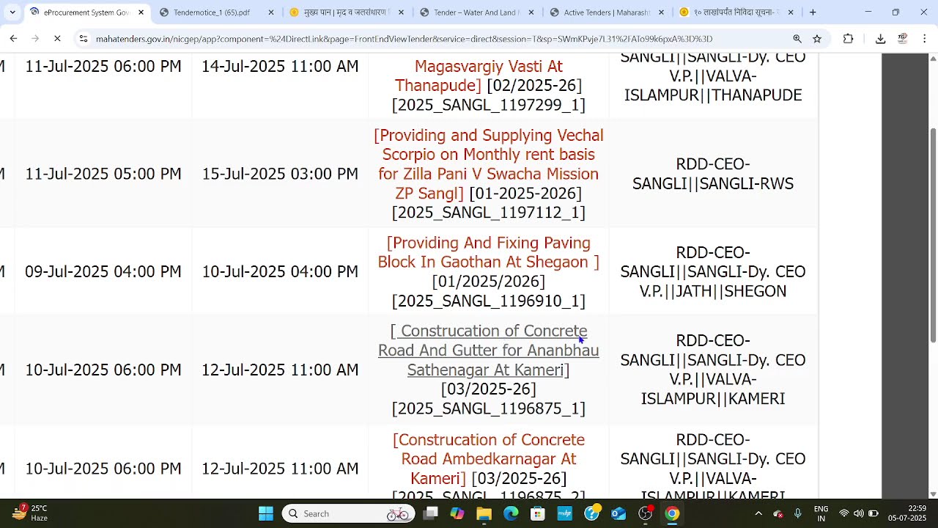938x528 pixels.
Task: Bookmark this page with the star icon
Action: [x=817, y=39]
